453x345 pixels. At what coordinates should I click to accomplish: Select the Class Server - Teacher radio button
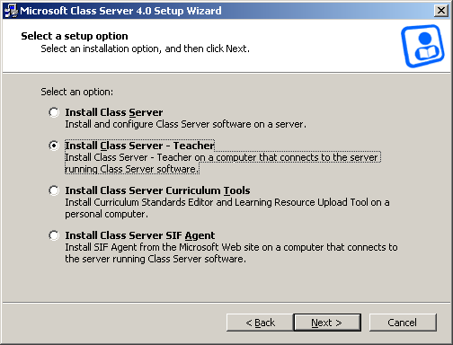click(54, 146)
